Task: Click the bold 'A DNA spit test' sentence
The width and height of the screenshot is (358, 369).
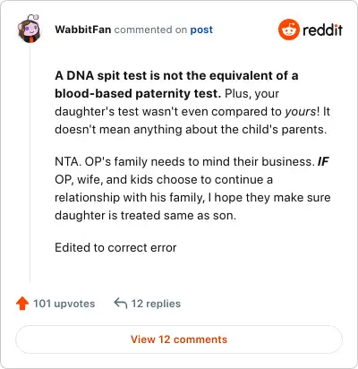Action: [x=176, y=84]
